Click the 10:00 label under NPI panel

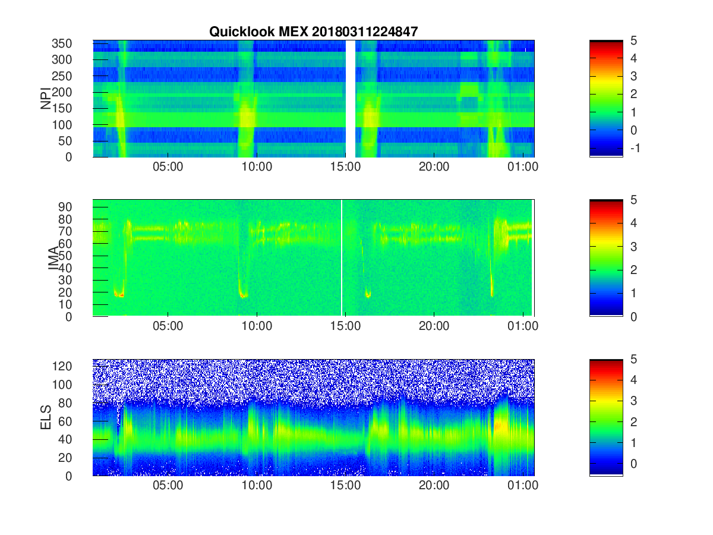[257, 168]
